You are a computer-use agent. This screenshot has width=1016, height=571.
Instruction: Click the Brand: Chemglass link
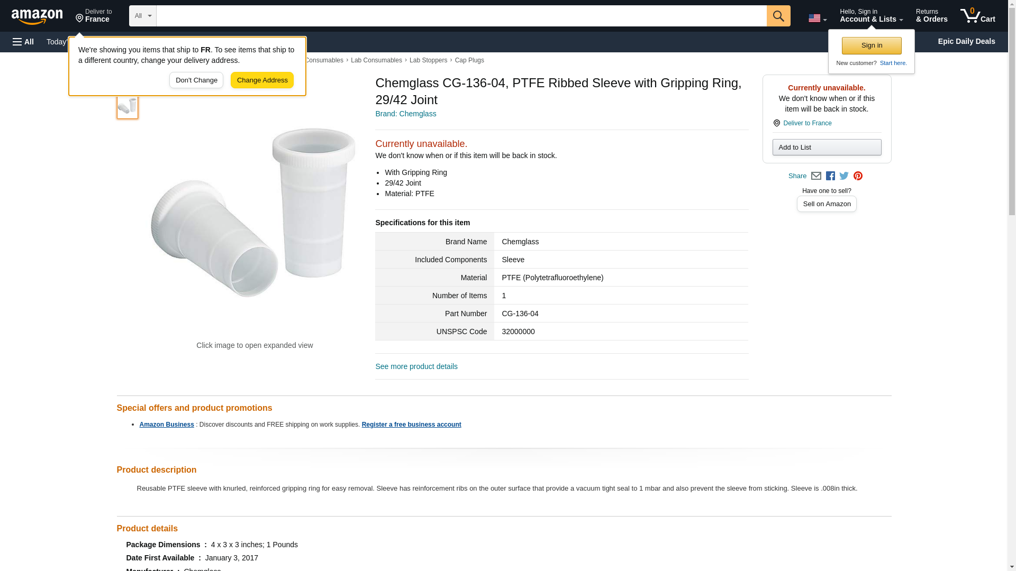(x=405, y=114)
